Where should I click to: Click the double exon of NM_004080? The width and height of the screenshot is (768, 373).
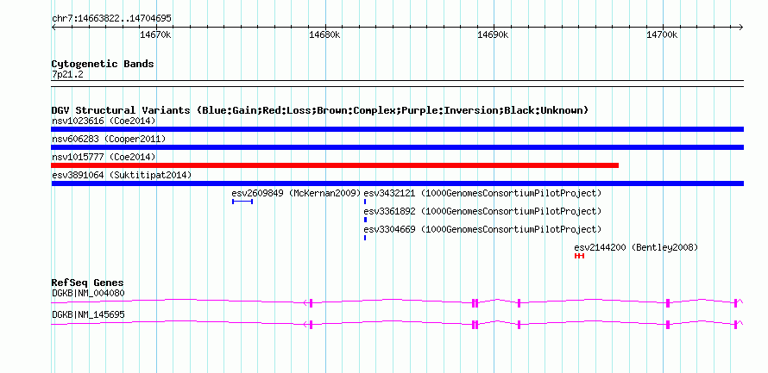point(475,303)
